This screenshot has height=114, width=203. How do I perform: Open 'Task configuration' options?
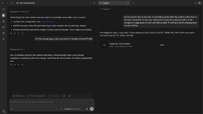36,96
